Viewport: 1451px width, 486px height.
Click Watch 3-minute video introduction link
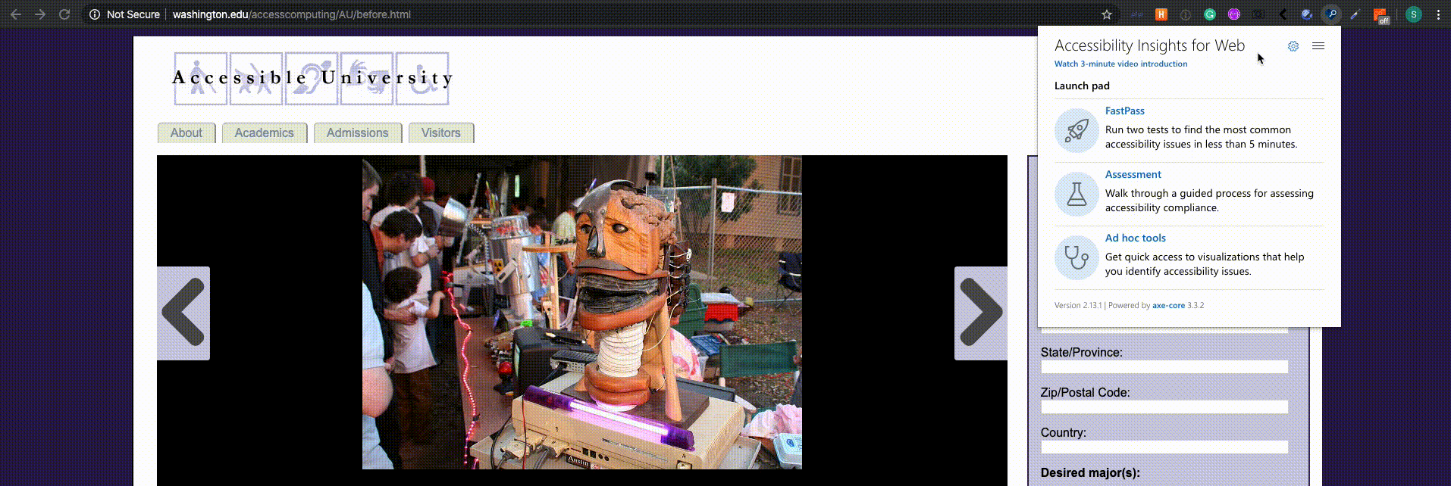point(1121,64)
